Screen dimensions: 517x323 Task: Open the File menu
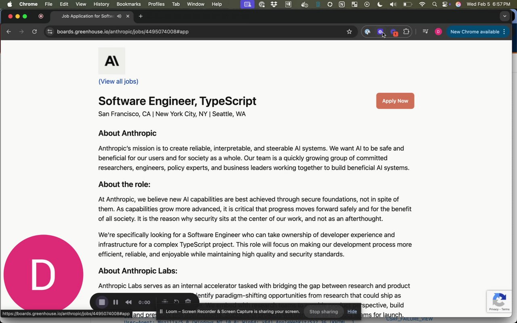tap(48, 4)
